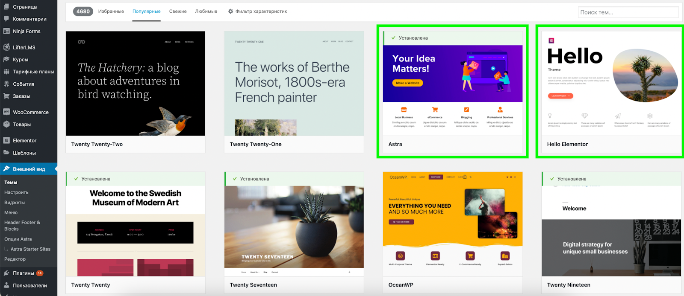Screen dimensions: 684x296
Task: Click the События icon
Action: point(6,84)
